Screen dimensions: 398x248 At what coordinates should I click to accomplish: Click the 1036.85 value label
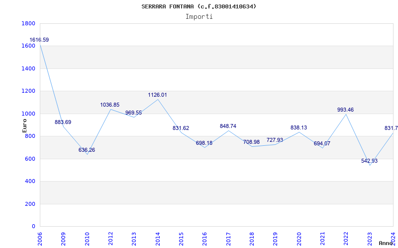(x=110, y=105)
